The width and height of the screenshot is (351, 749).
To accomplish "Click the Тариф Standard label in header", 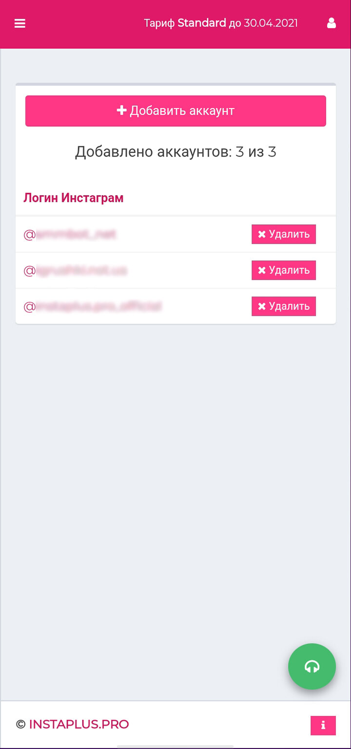I will pos(185,23).
